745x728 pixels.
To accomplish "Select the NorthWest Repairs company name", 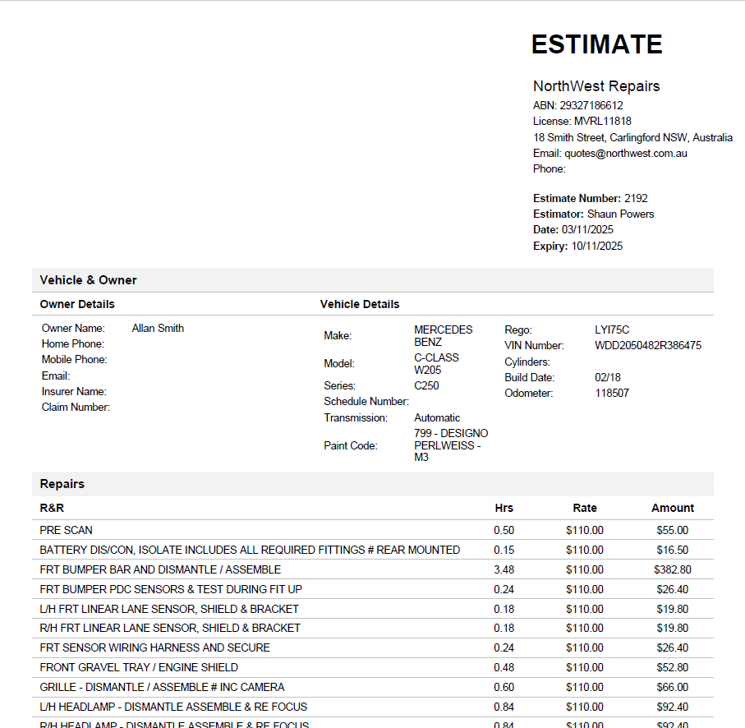I will click(596, 86).
